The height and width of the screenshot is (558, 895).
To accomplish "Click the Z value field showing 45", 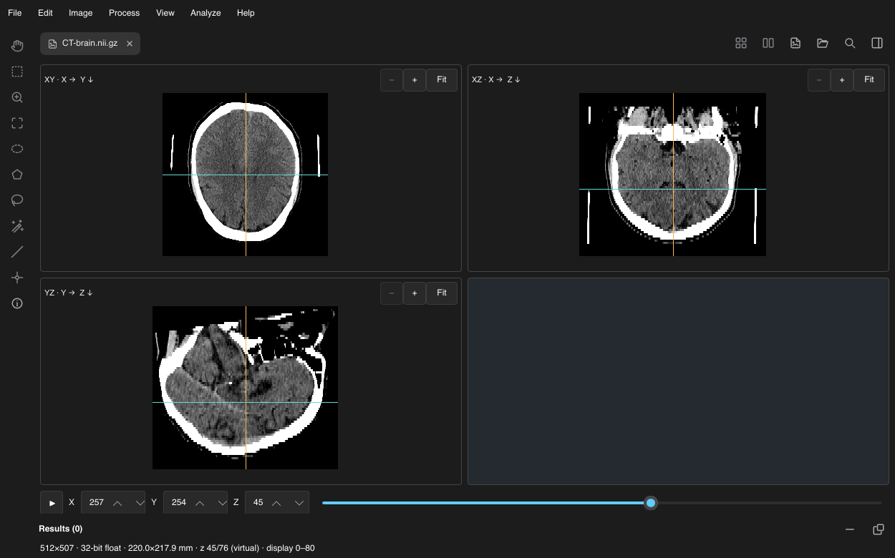I will [x=258, y=503].
